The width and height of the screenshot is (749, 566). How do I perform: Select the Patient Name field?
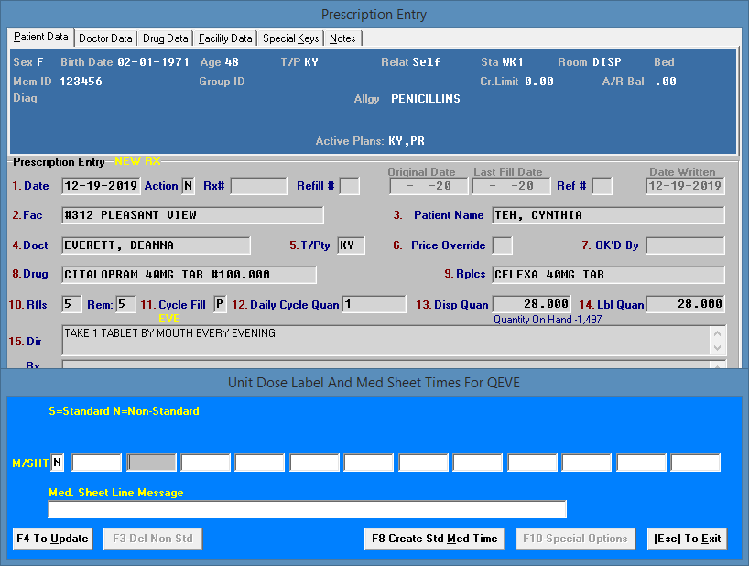pyautogui.click(x=608, y=215)
